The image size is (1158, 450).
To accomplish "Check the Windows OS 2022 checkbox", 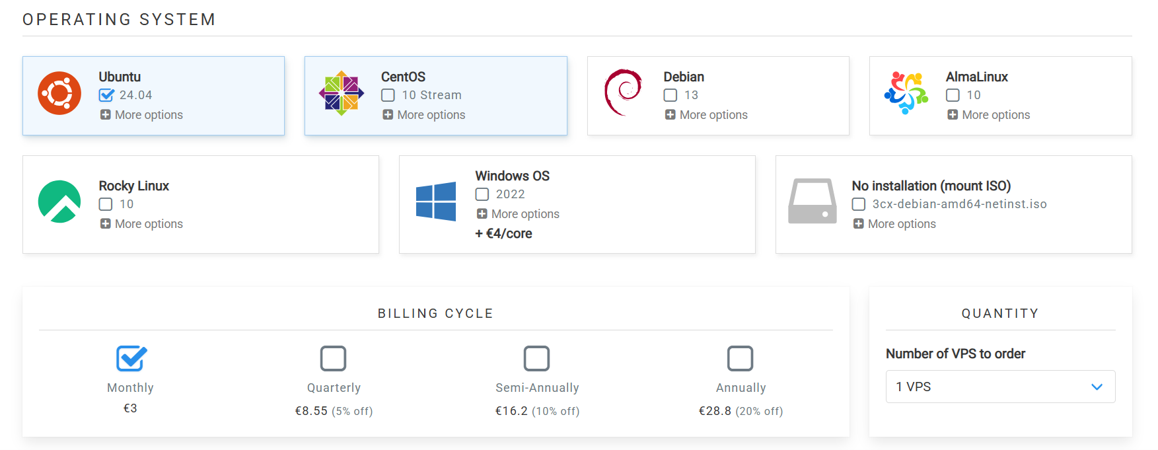I will coord(482,194).
